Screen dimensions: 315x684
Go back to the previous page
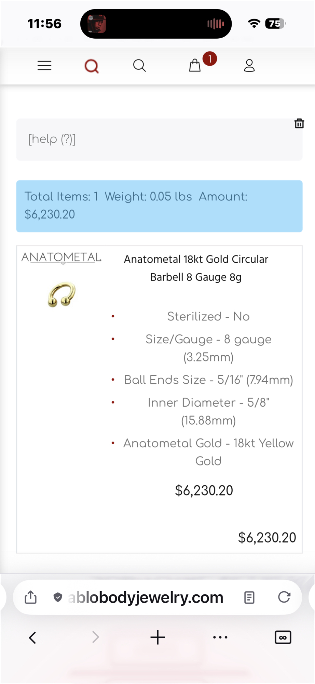pos(33,637)
